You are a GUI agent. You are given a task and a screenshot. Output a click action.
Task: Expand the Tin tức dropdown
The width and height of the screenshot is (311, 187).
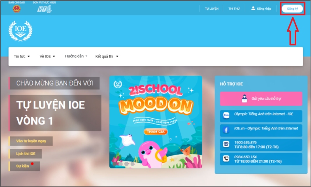pyautogui.click(x=22, y=56)
